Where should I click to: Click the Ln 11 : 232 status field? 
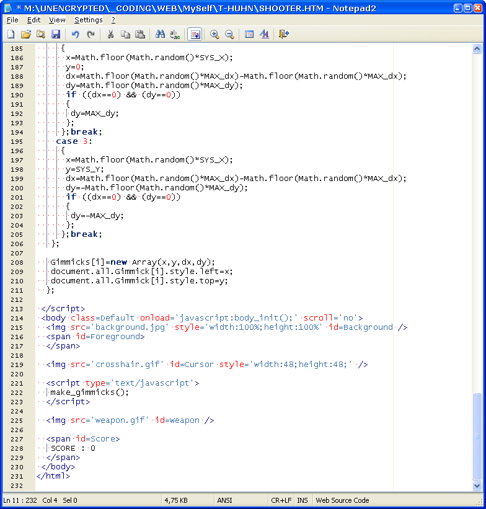20,500
